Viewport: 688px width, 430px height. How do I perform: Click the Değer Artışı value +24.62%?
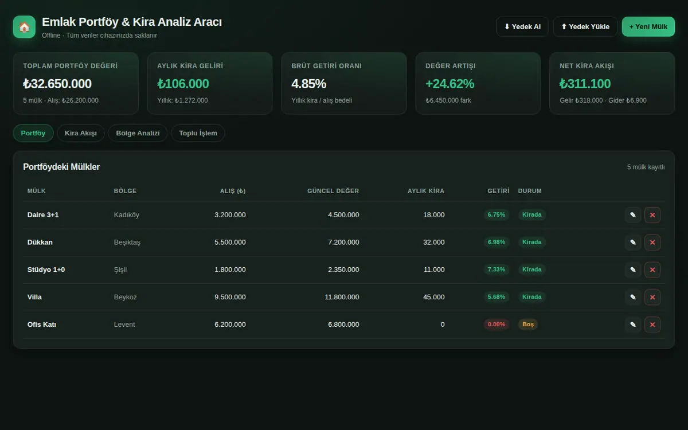tap(450, 84)
